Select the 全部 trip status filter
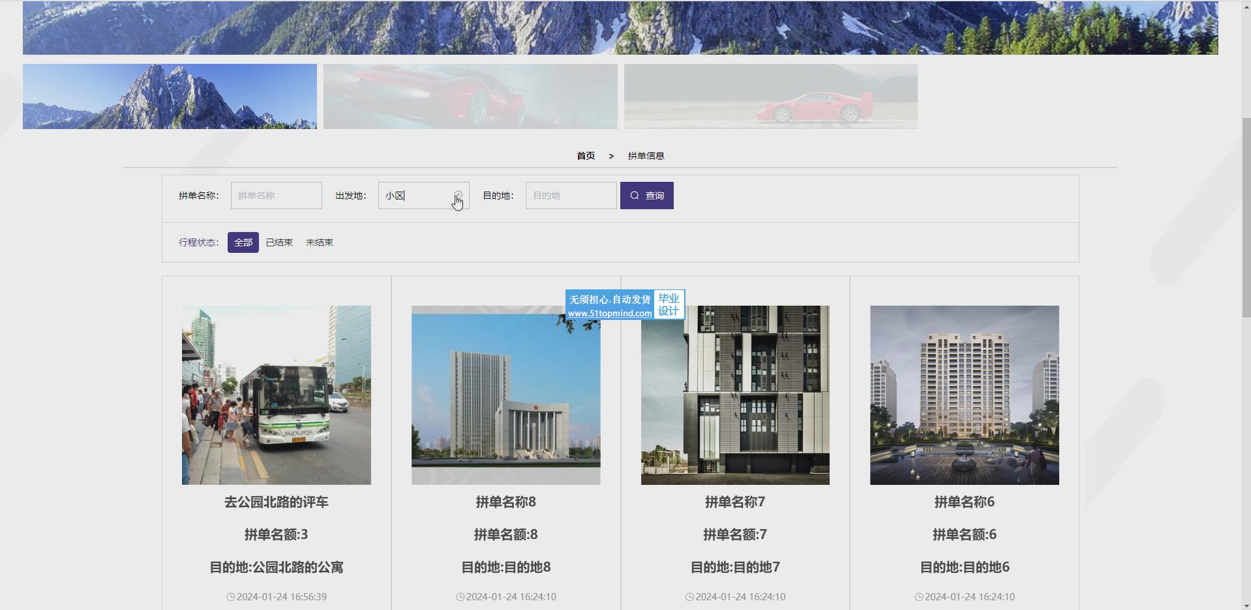1251x610 pixels. 243,242
